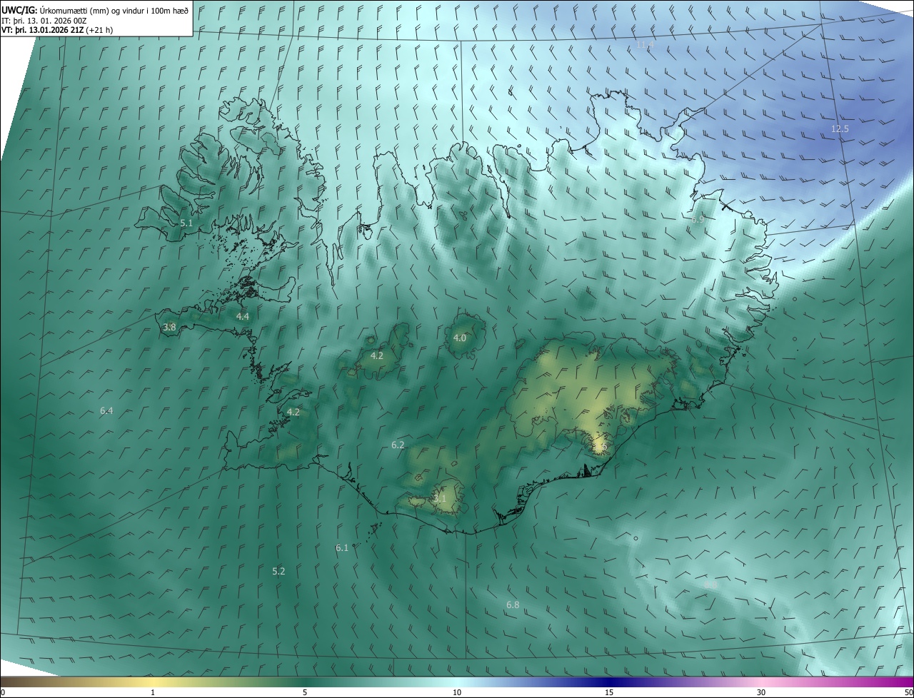Image resolution: width=914 pixels, height=698 pixels.
Task: Click the colorbar tick label 0
Action: point(3,692)
